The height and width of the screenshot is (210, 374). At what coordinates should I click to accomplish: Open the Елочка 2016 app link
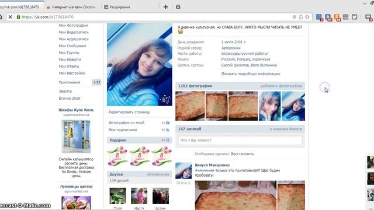click(x=70, y=98)
